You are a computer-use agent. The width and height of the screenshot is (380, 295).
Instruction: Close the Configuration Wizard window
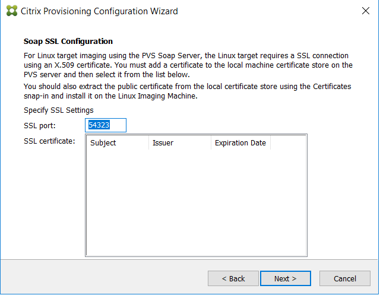(366, 11)
